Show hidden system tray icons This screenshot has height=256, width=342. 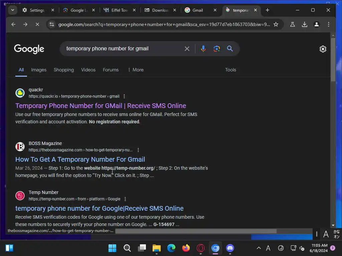point(259,248)
